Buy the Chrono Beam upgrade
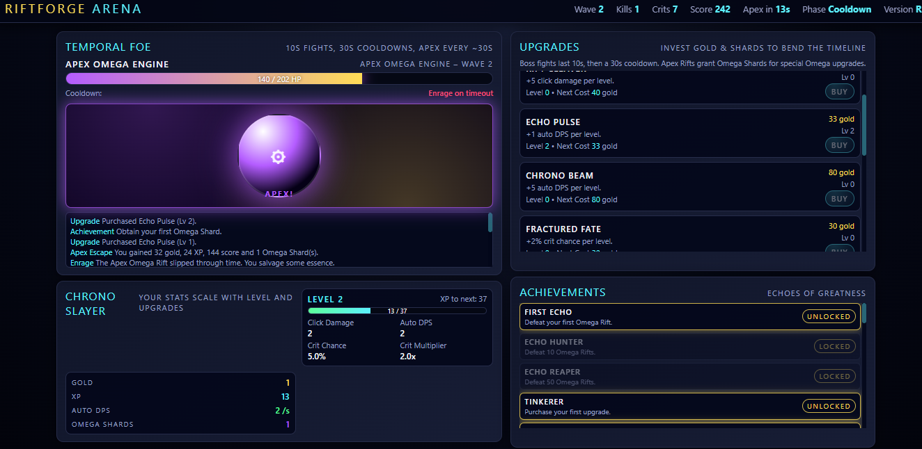Screen dimensions: 922x449 pyautogui.click(x=838, y=199)
